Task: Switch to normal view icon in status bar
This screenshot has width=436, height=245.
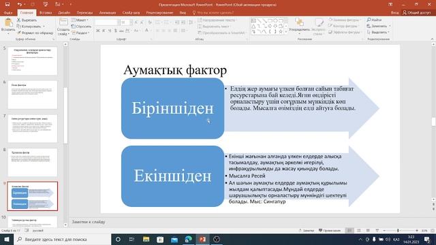Action: [x=349, y=231]
